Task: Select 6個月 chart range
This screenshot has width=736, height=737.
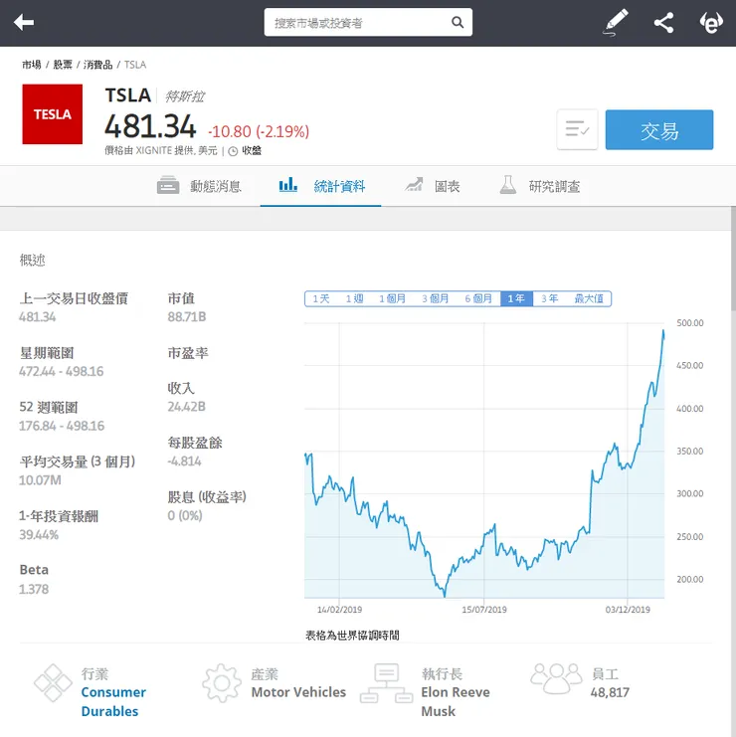Action: [478, 299]
